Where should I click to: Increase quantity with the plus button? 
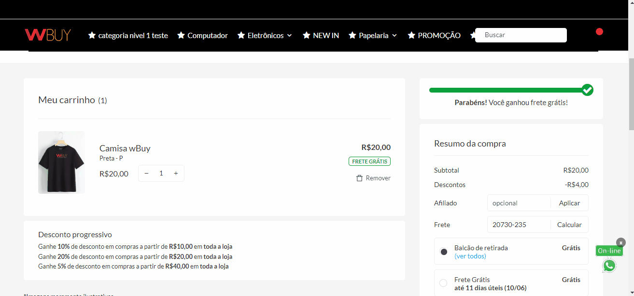(x=176, y=174)
